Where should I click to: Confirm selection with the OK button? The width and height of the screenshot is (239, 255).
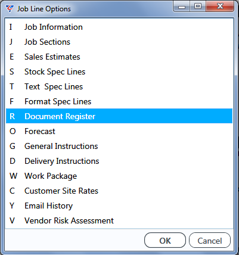click(x=165, y=241)
